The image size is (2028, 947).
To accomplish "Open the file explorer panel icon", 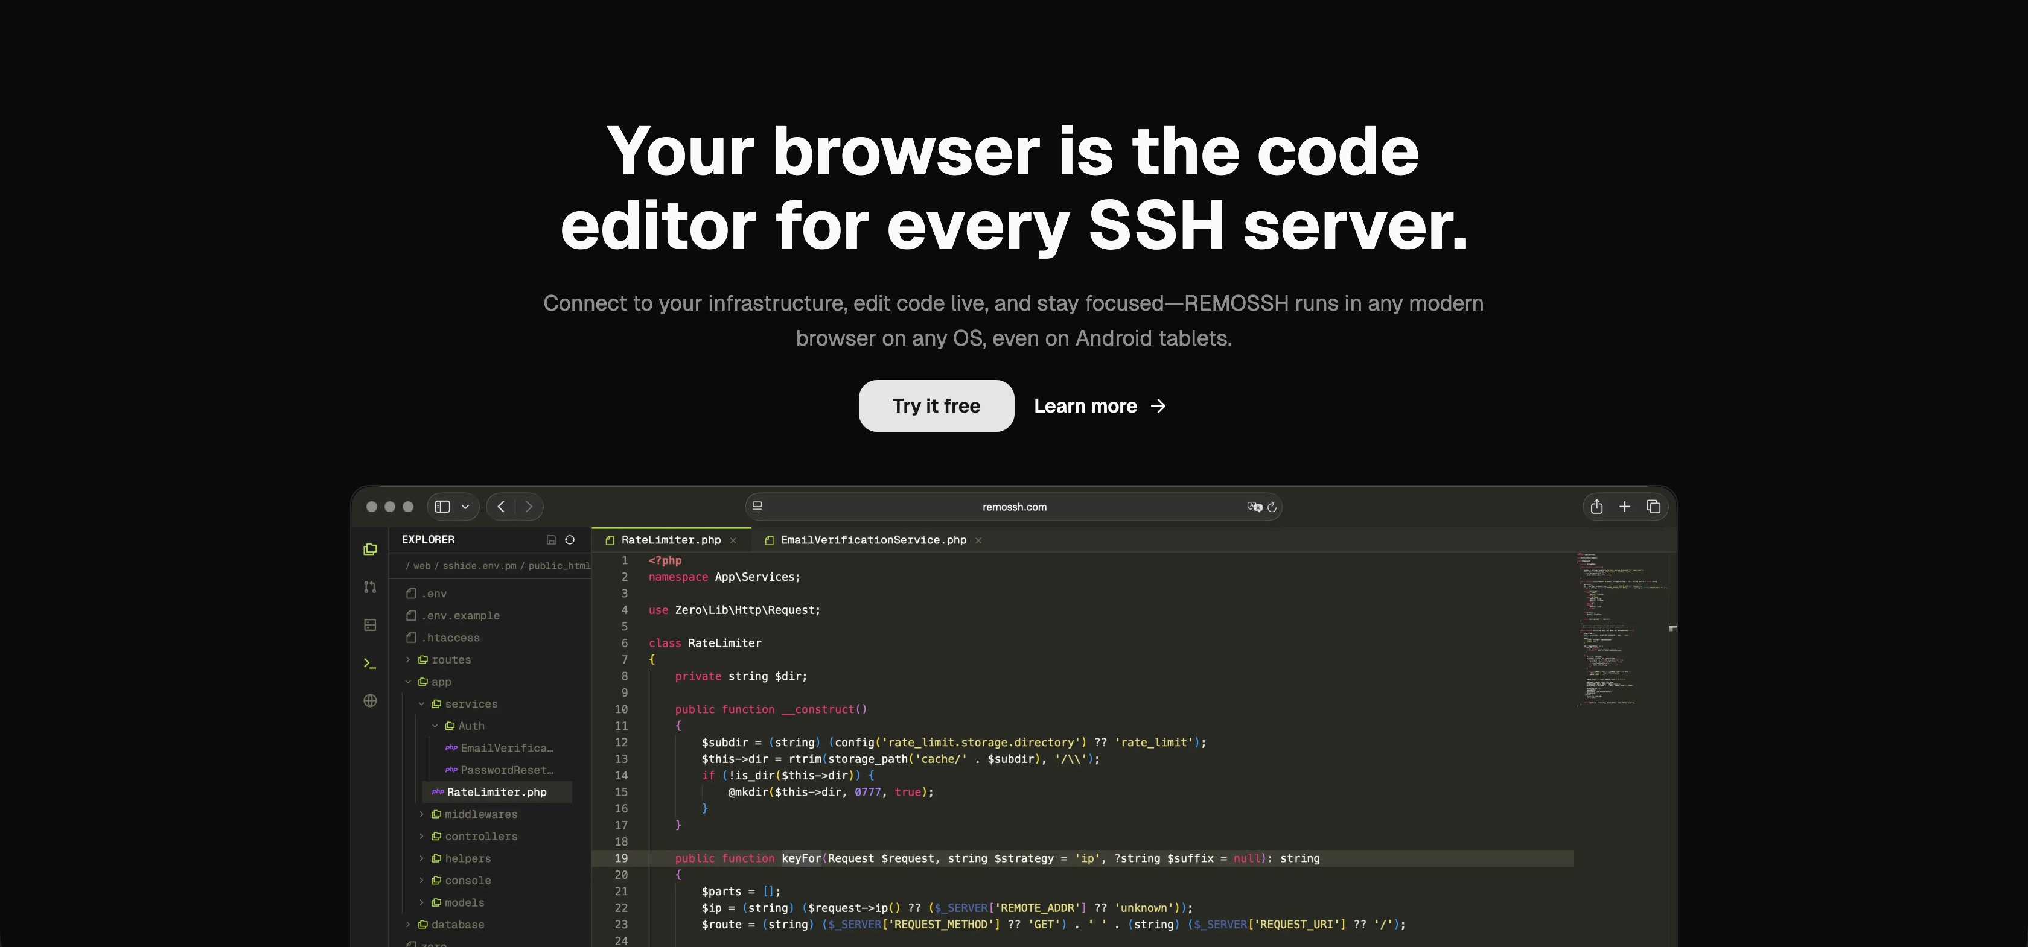I will pos(370,549).
